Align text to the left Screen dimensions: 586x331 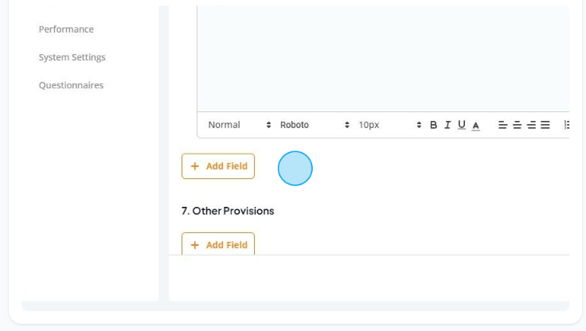[x=502, y=125]
